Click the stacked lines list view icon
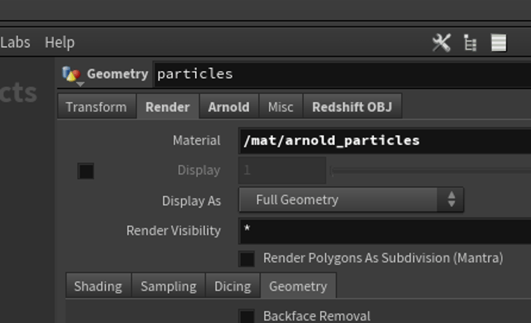This screenshot has width=531, height=323. (499, 43)
